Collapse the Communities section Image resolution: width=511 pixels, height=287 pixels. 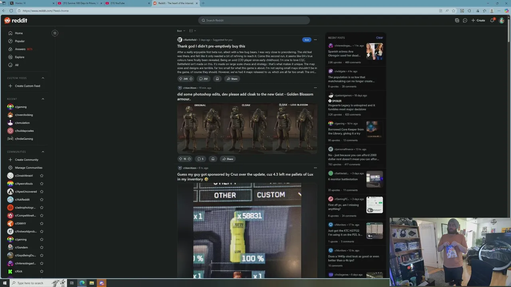coord(43,152)
